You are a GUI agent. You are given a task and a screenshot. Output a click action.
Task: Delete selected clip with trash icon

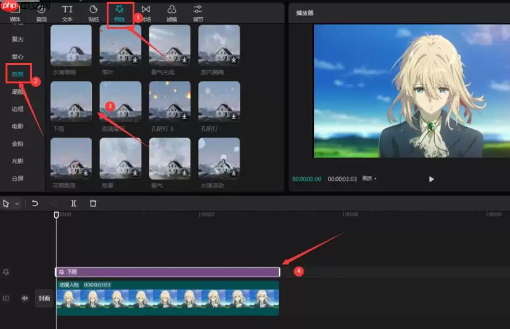tap(93, 204)
